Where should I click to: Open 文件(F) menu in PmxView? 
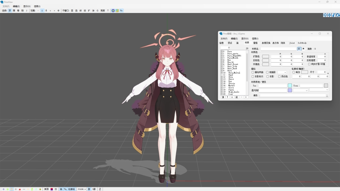[6, 6]
